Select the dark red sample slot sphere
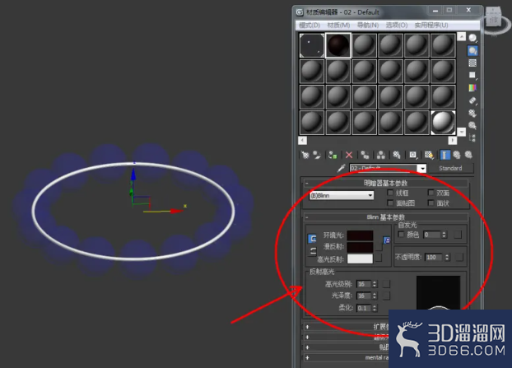The image size is (512, 368). click(x=338, y=45)
